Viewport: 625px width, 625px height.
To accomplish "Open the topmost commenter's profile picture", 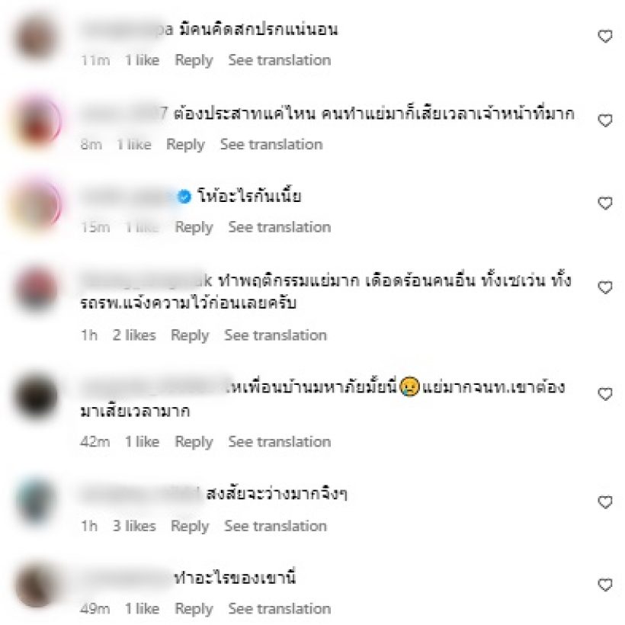I will (36, 39).
